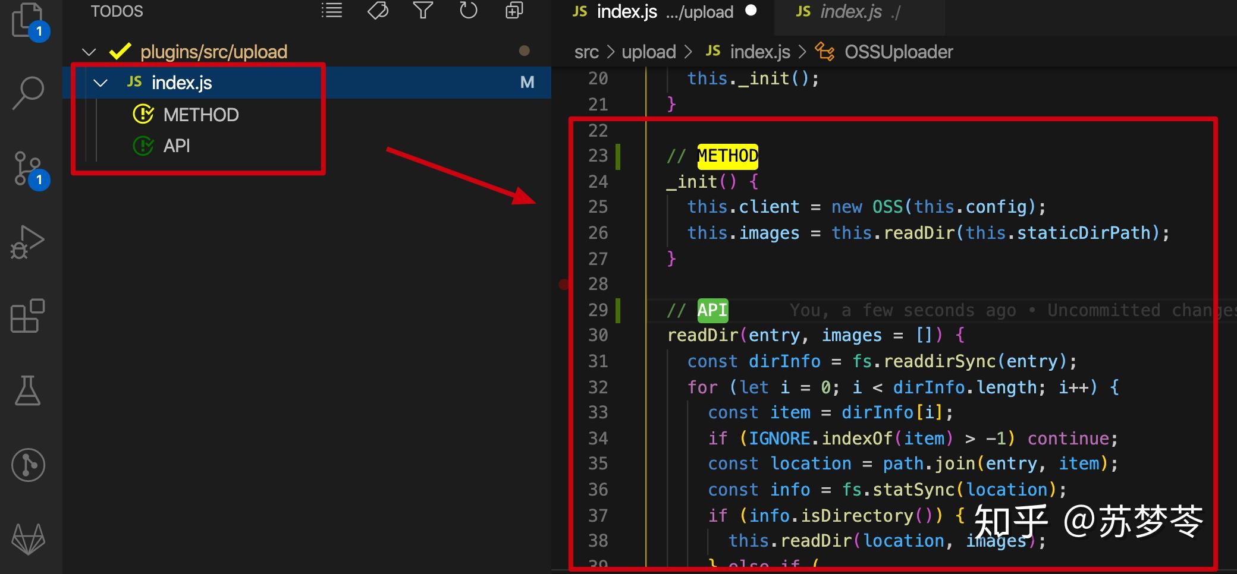Collapse the index.js tree item
The height and width of the screenshot is (574, 1237).
coord(101,83)
